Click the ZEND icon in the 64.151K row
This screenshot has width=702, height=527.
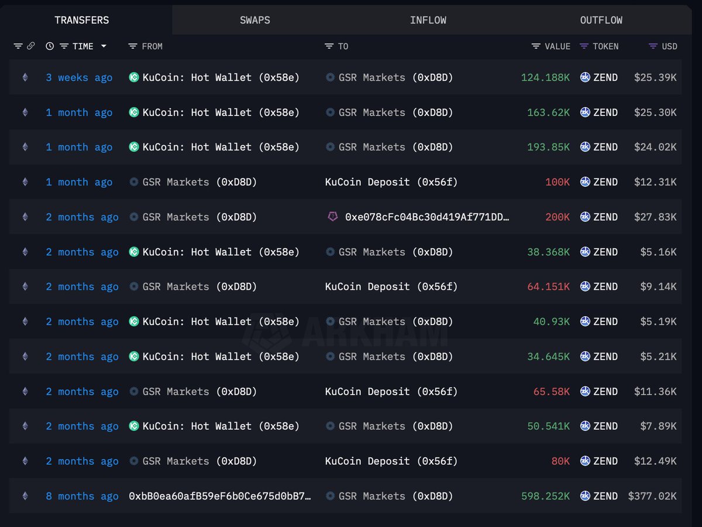585,286
